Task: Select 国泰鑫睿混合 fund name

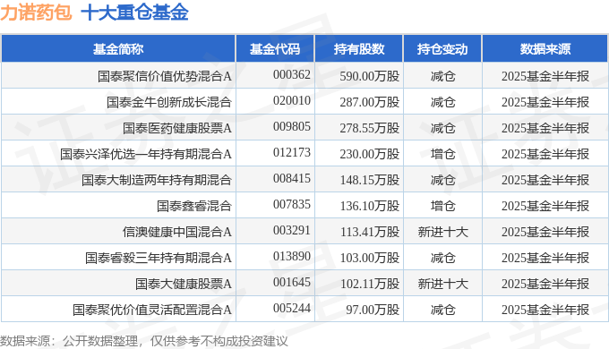Action: [x=194, y=206]
